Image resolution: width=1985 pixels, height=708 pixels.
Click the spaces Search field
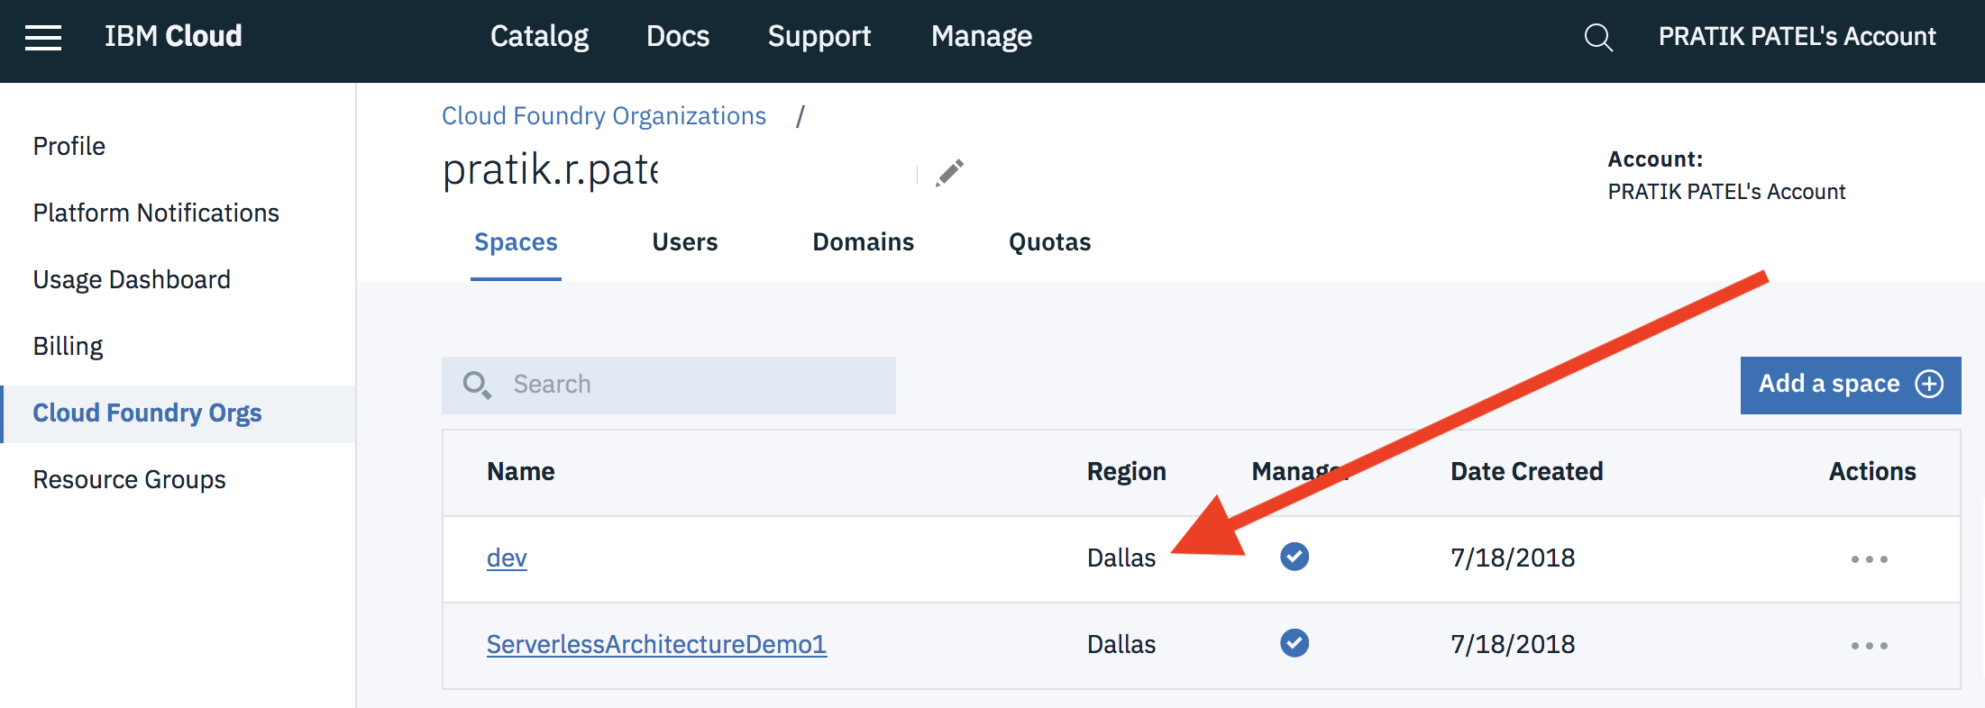pyautogui.click(x=669, y=385)
